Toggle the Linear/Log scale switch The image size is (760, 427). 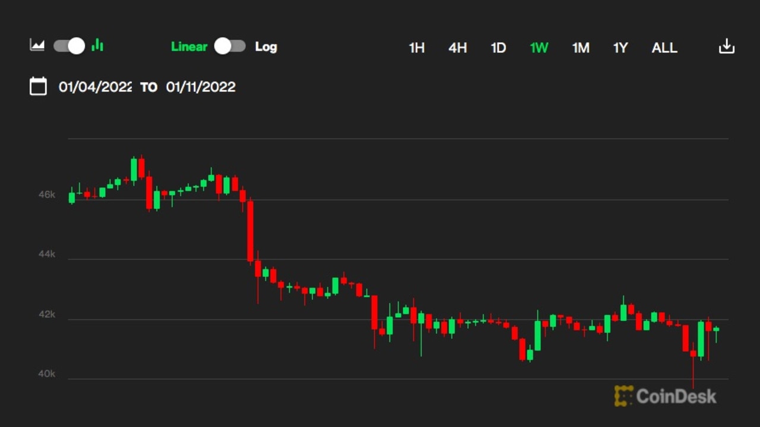point(230,46)
